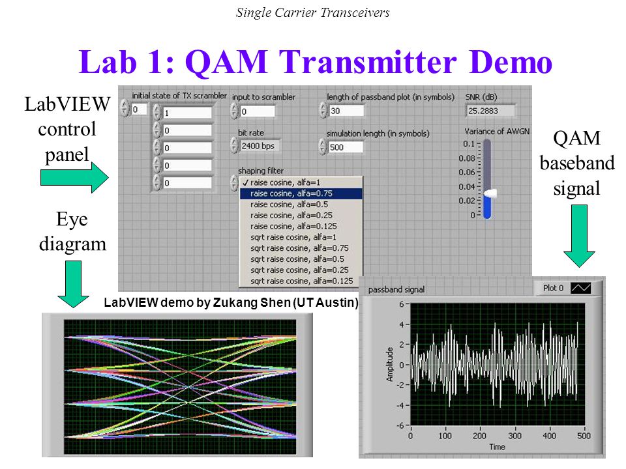Screen dimensions: 626x469
Task: Click the stepper of third scrambler element
Action: 157,148
